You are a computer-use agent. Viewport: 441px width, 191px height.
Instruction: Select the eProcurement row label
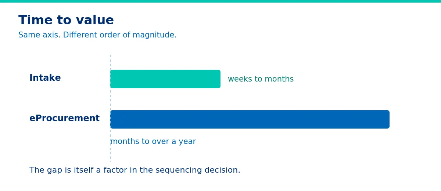64,119
